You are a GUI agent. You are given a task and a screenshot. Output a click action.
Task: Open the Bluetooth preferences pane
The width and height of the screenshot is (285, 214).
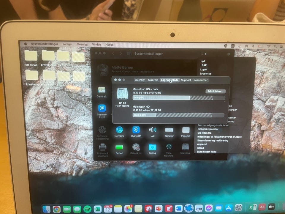136,132
